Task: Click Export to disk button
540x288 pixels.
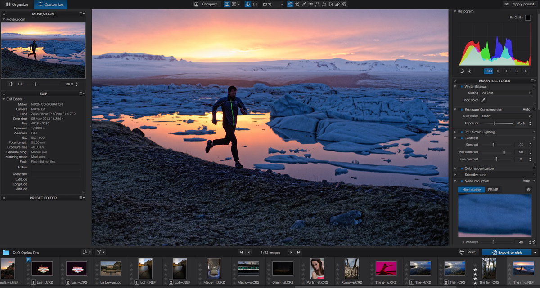Action: pyautogui.click(x=506, y=253)
